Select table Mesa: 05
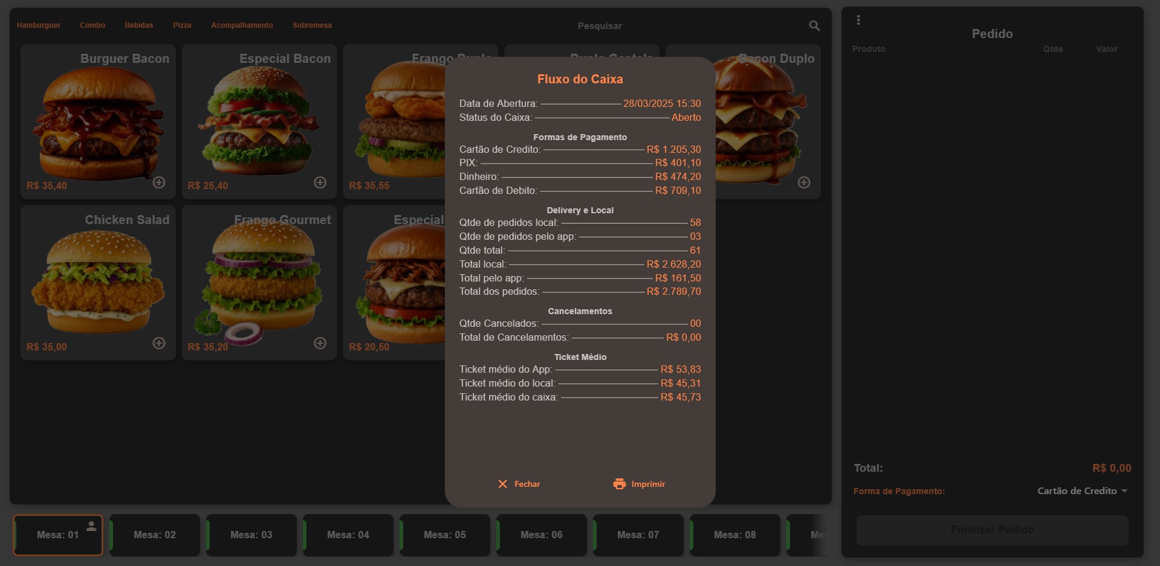This screenshot has width=1160, height=566. 445,535
